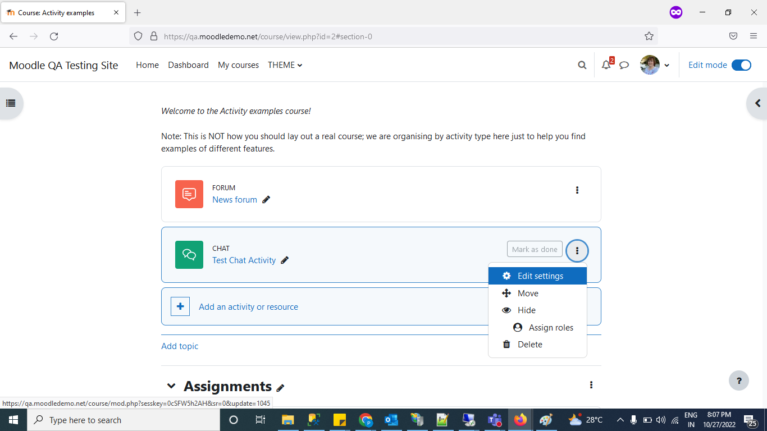The image size is (767, 431).
Task: Open the Task View button
Action: [x=260, y=420]
